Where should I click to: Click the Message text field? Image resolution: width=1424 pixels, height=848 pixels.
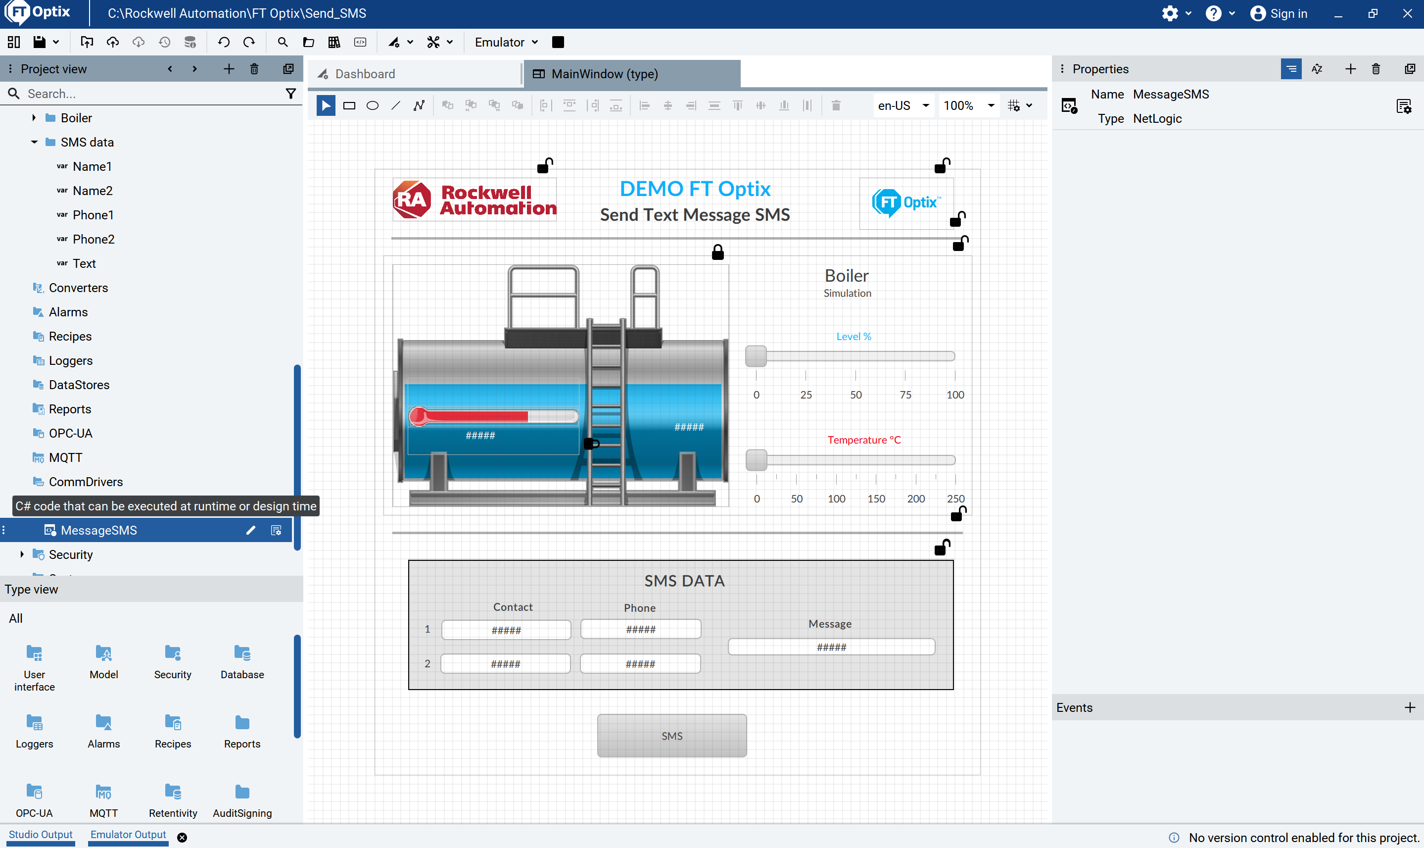[831, 647]
